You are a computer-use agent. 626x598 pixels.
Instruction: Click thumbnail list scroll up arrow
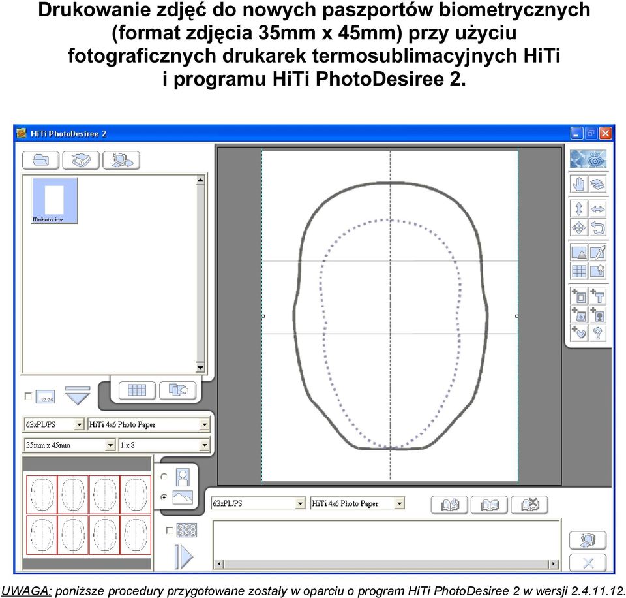click(x=200, y=181)
